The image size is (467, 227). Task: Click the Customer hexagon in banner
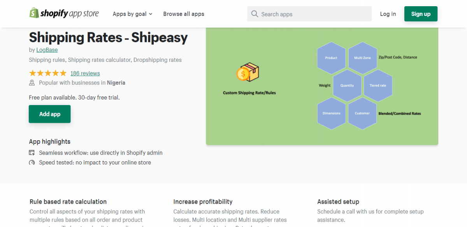[362, 113]
